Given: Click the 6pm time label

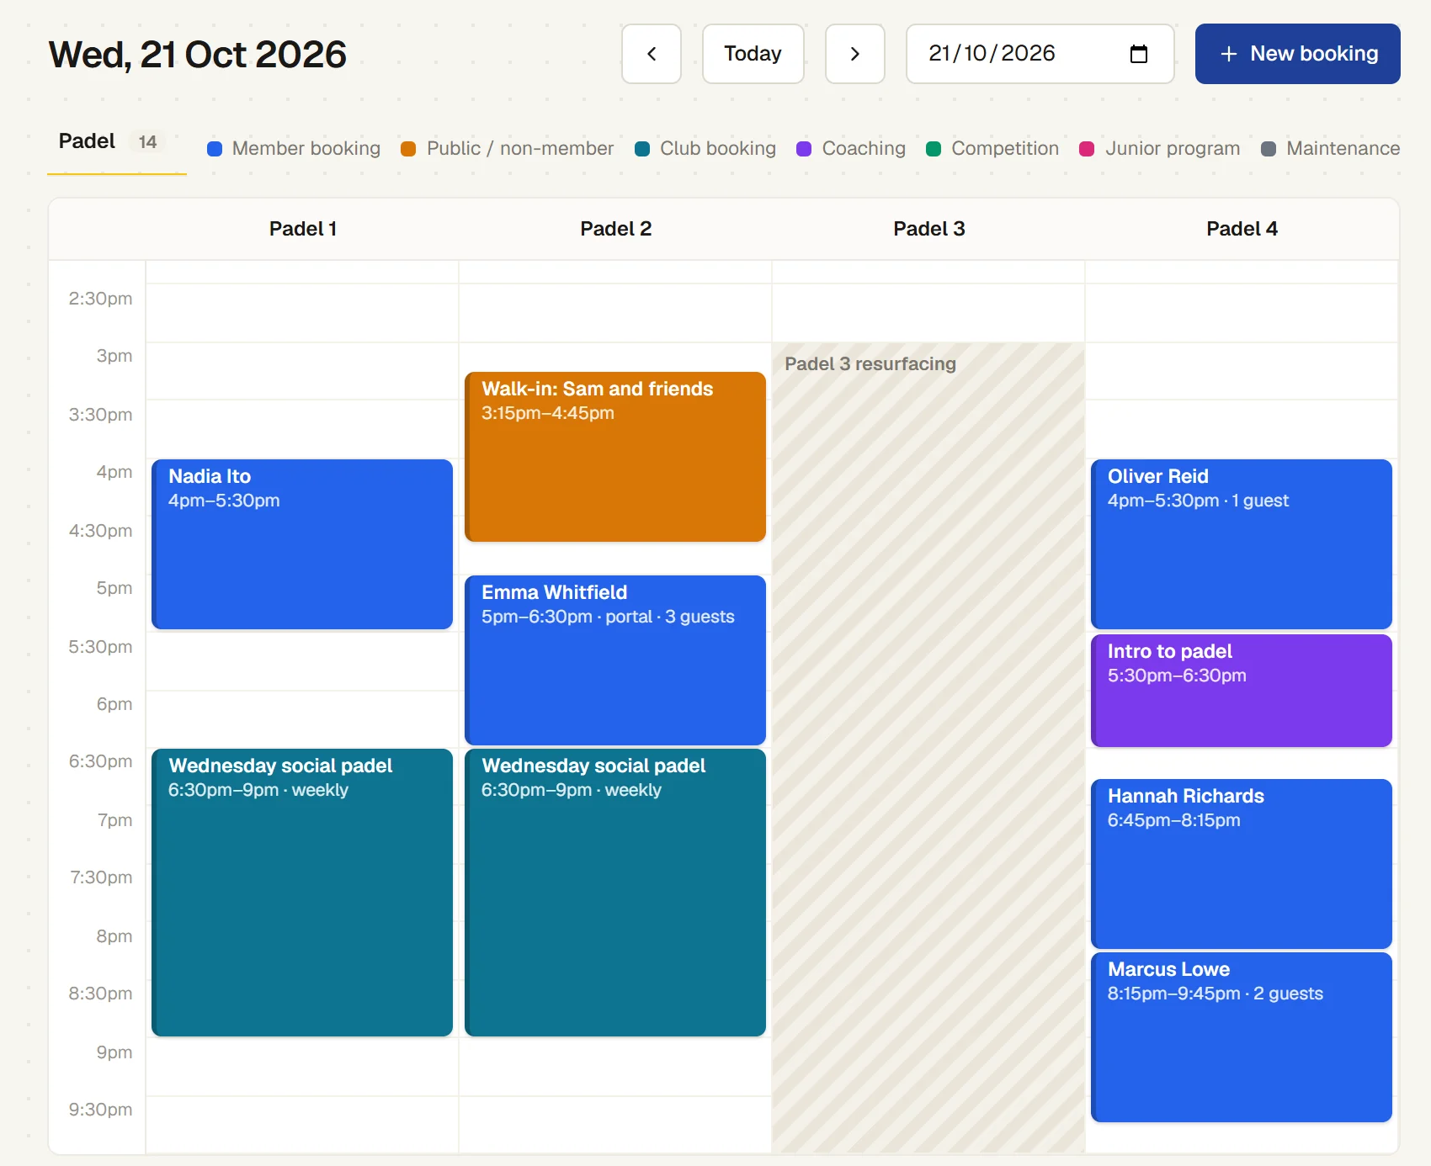Looking at the screenshot, I should pyautogui.click(x=114, y=704).
